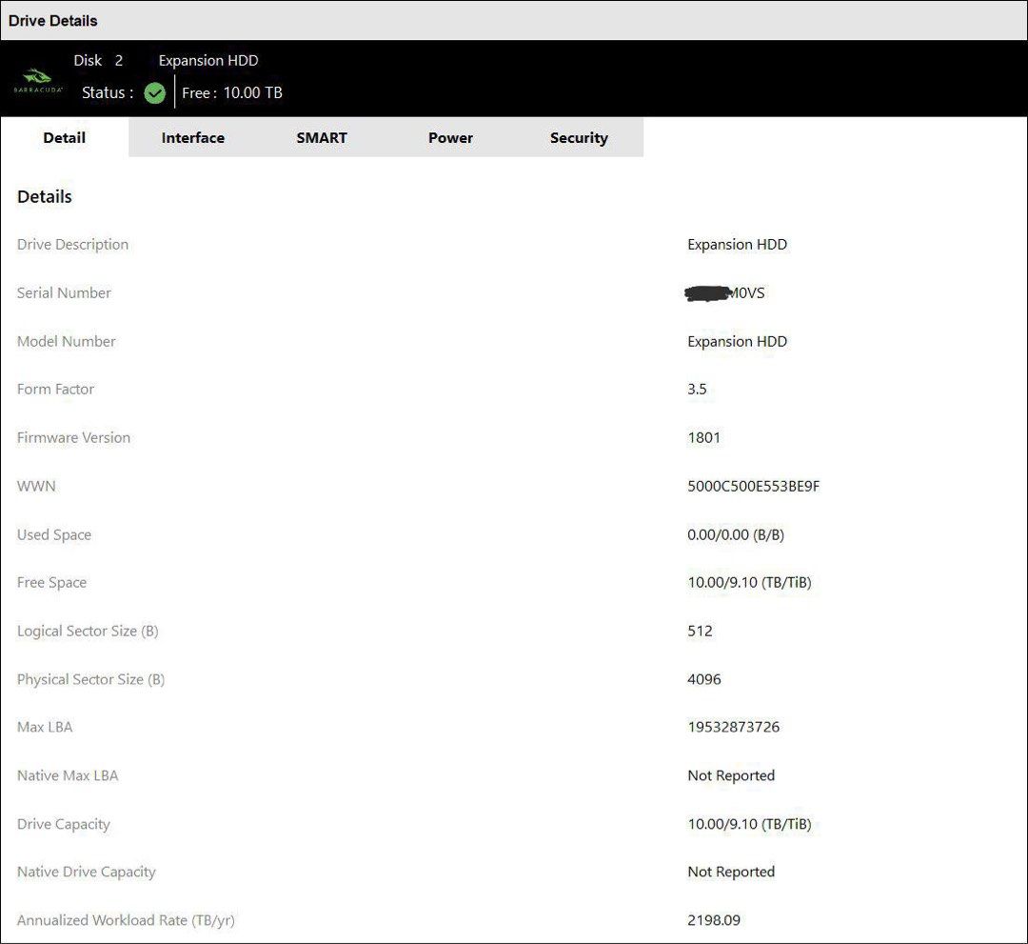The image size is (1028, 944).
Task: Click the serial number value ending M0VS
Action: click(x=724, y=292)
